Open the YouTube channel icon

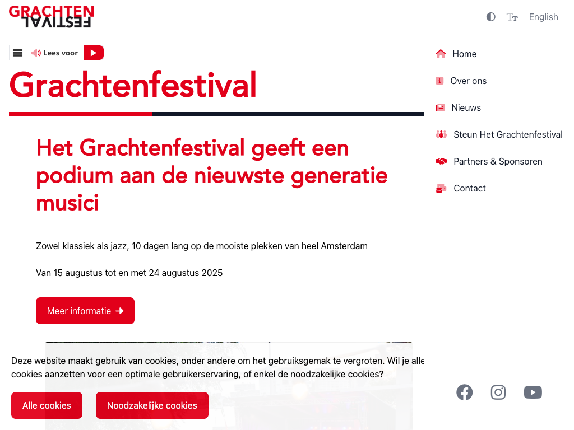[x=533, y=392]
